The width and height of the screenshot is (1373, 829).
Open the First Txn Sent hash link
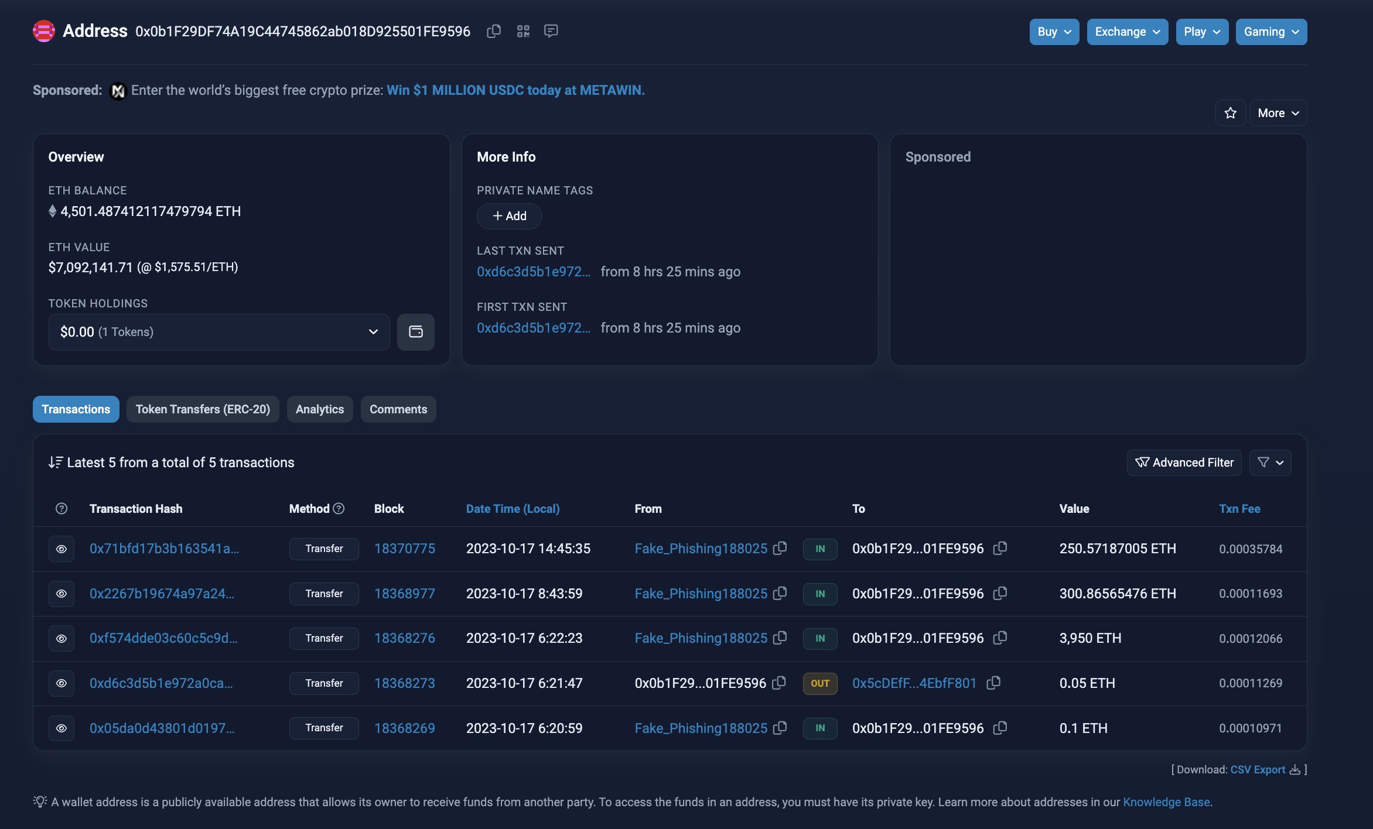click(534, 328)
